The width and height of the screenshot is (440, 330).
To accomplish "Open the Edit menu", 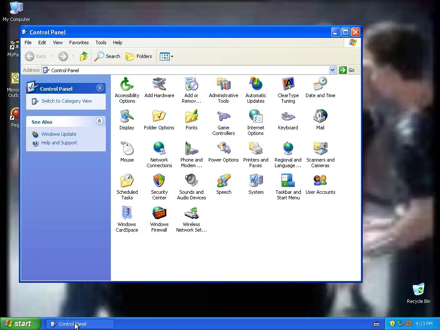I will click(42, 43).
